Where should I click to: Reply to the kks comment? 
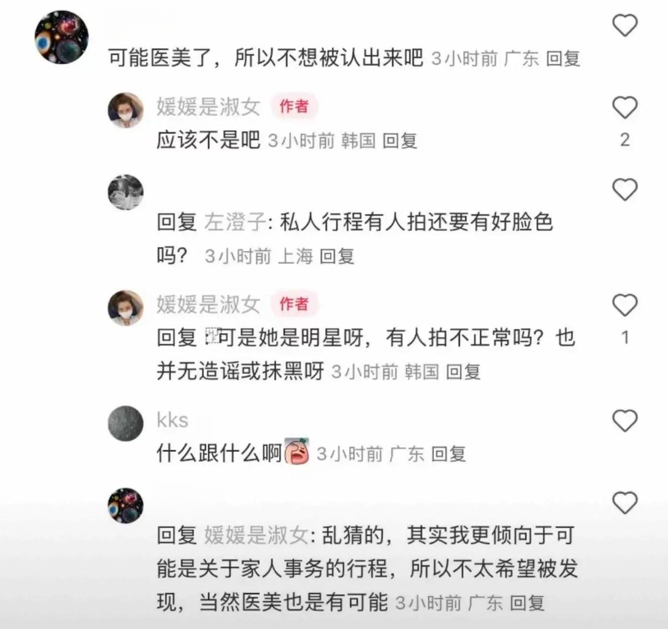click(x=448, y=454)
